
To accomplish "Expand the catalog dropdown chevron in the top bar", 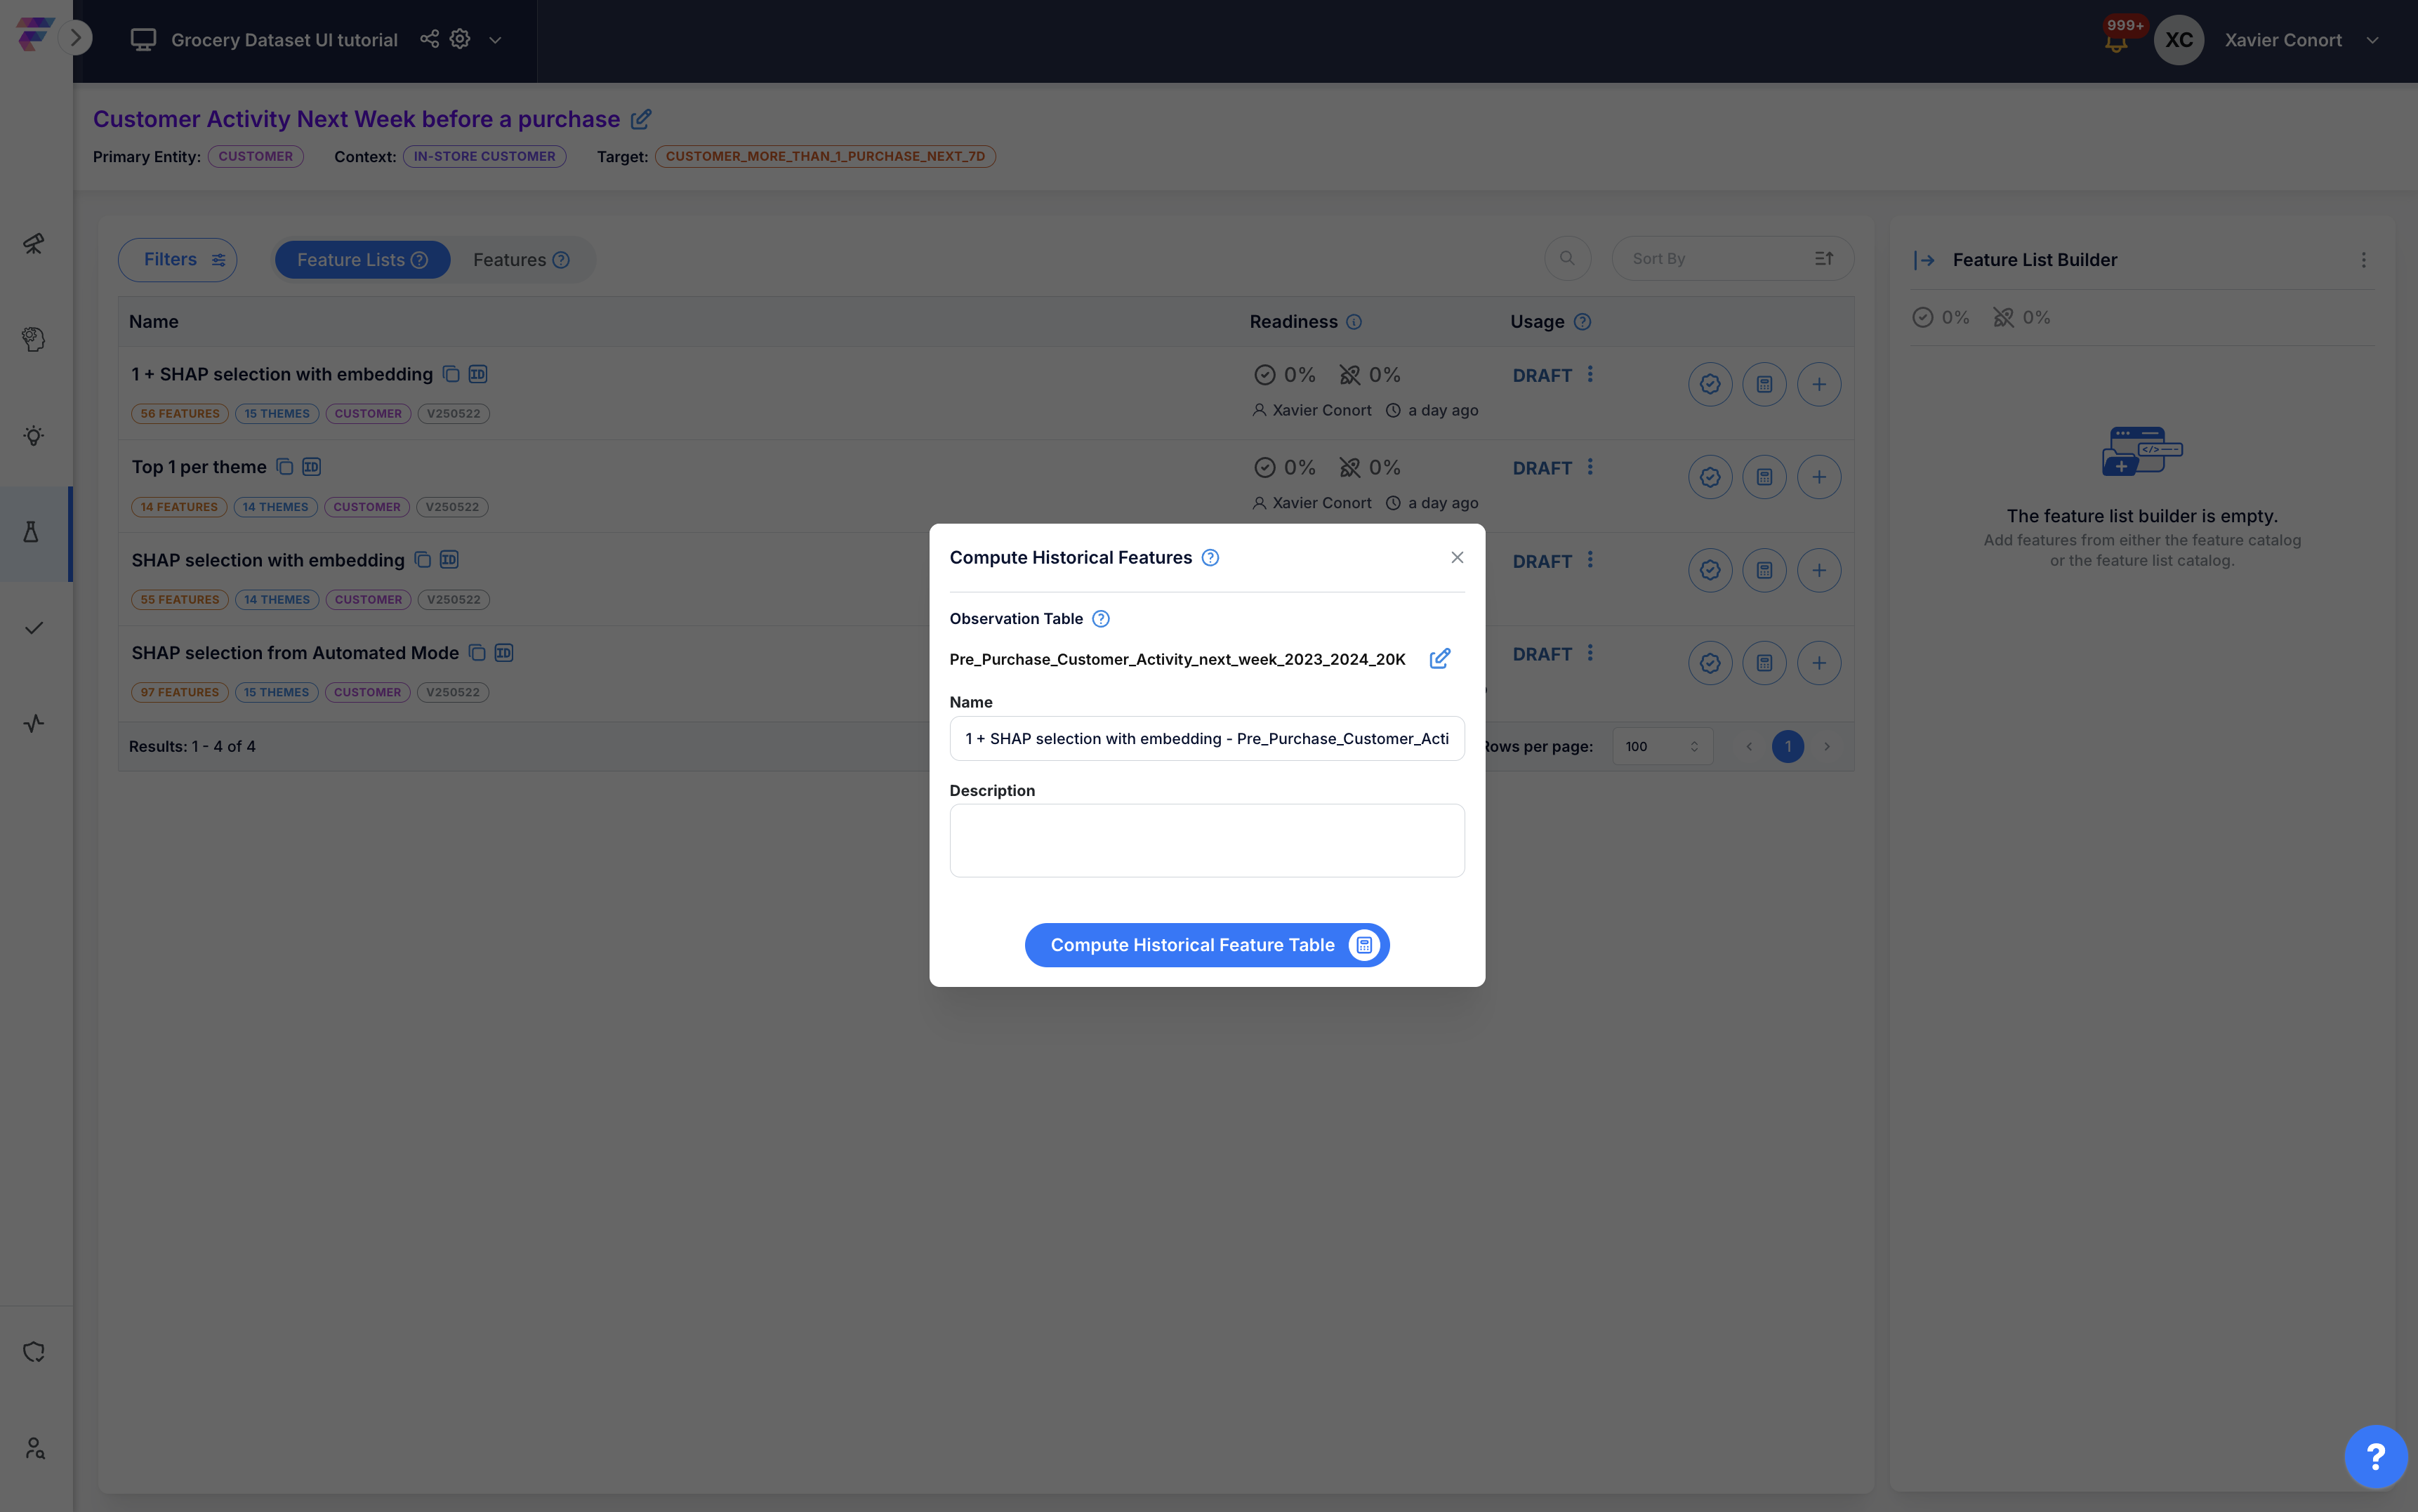I will 495,40.
